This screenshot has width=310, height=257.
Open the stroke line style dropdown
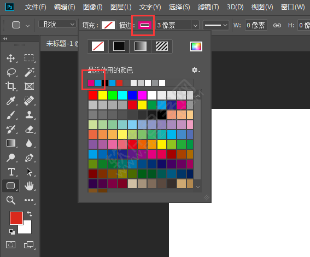tap(216, 25)
